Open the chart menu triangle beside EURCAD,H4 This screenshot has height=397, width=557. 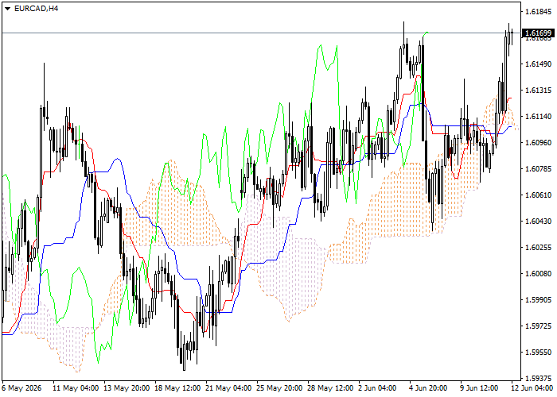(7, 9)
